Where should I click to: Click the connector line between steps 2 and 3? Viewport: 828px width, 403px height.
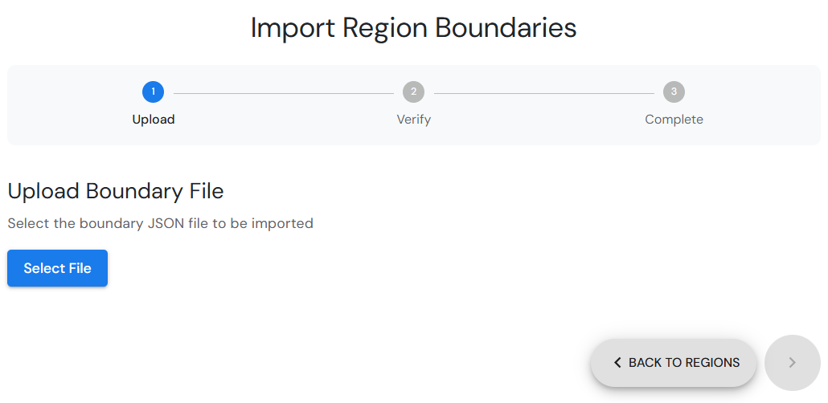(544, 93)
